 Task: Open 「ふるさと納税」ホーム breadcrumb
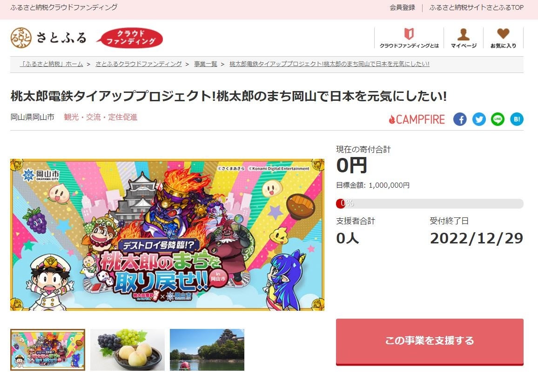52,64
